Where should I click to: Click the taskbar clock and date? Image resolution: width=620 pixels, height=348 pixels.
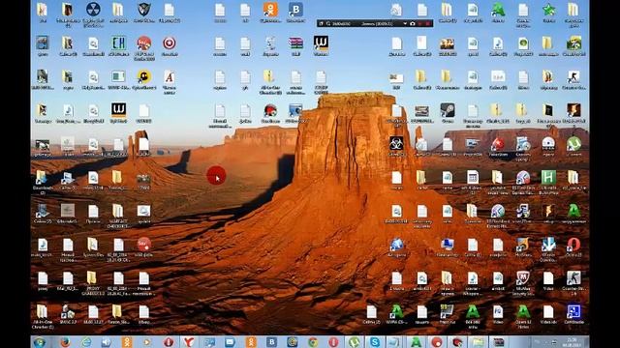(572, 342)
